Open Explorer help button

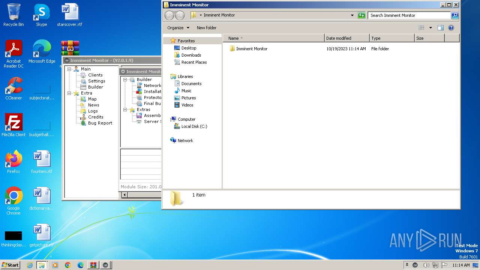451,28
